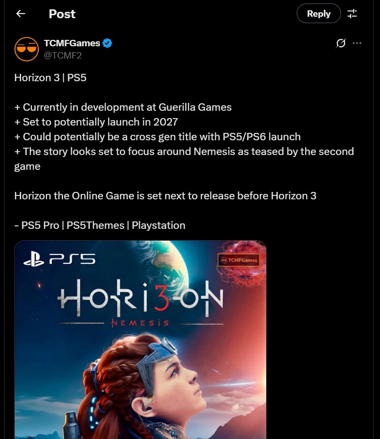Click the TCMFGames watermark on the image
The height and width of the screenshot is (439, 380).
(239, 260)
